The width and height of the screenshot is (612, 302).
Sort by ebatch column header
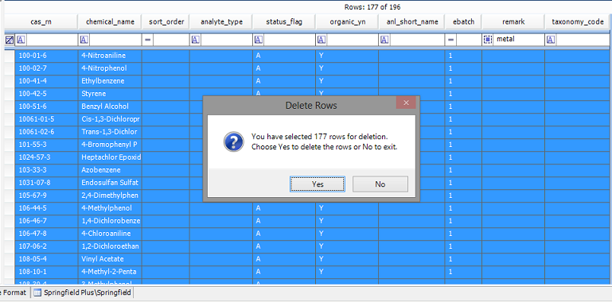pyautogui.click(x=464, y=21)
